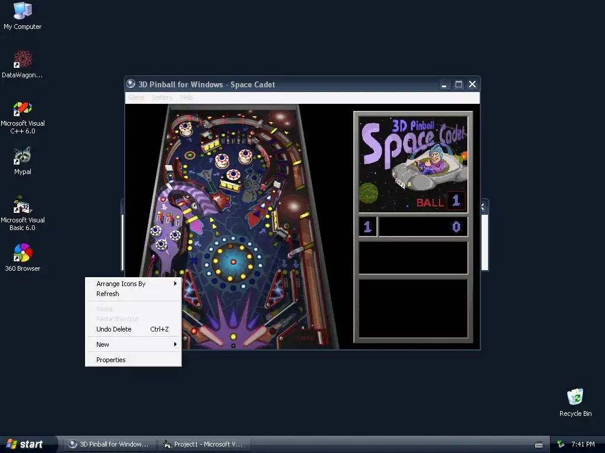Maximize the 3D Pinball window
The image size is (605, 453).
coord(458,84)
